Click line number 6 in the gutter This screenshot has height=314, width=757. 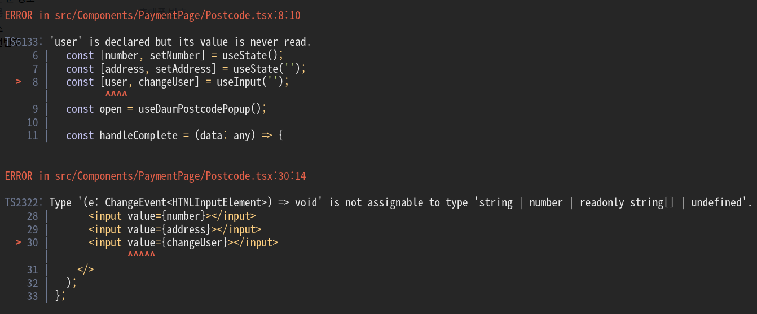35,55
